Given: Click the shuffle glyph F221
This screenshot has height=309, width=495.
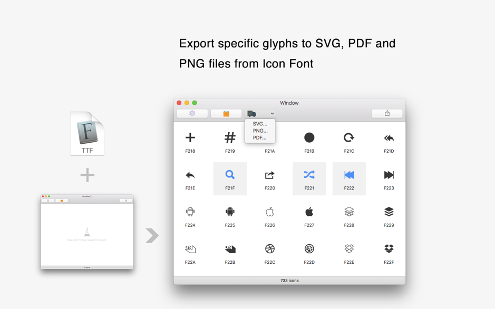Looking at the screenshot, I should click(309, 174).
